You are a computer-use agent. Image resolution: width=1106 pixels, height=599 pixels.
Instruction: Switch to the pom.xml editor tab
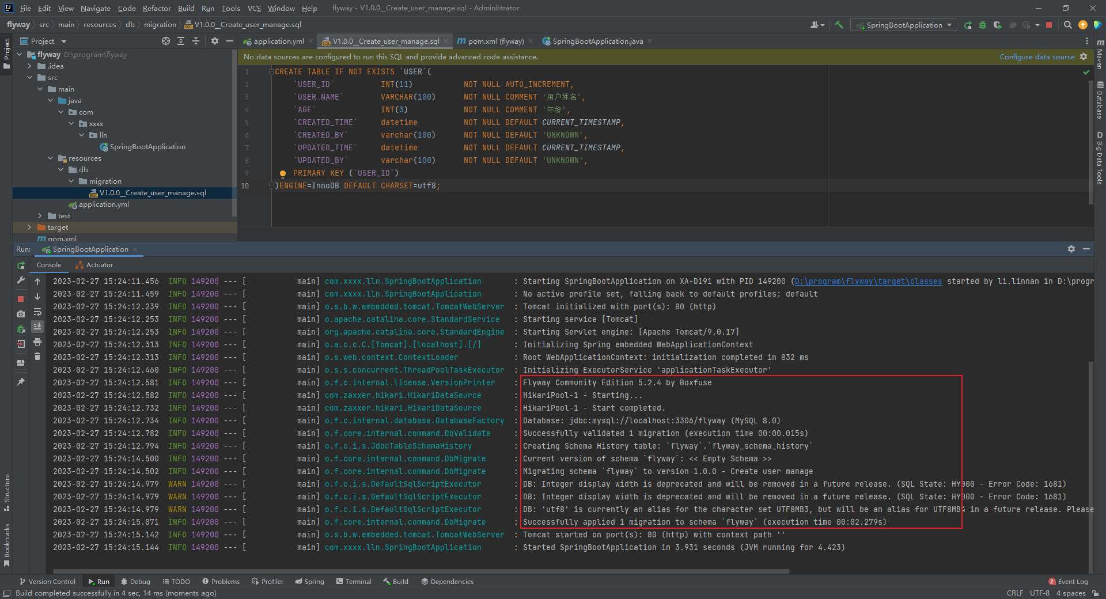click(494, 41)
